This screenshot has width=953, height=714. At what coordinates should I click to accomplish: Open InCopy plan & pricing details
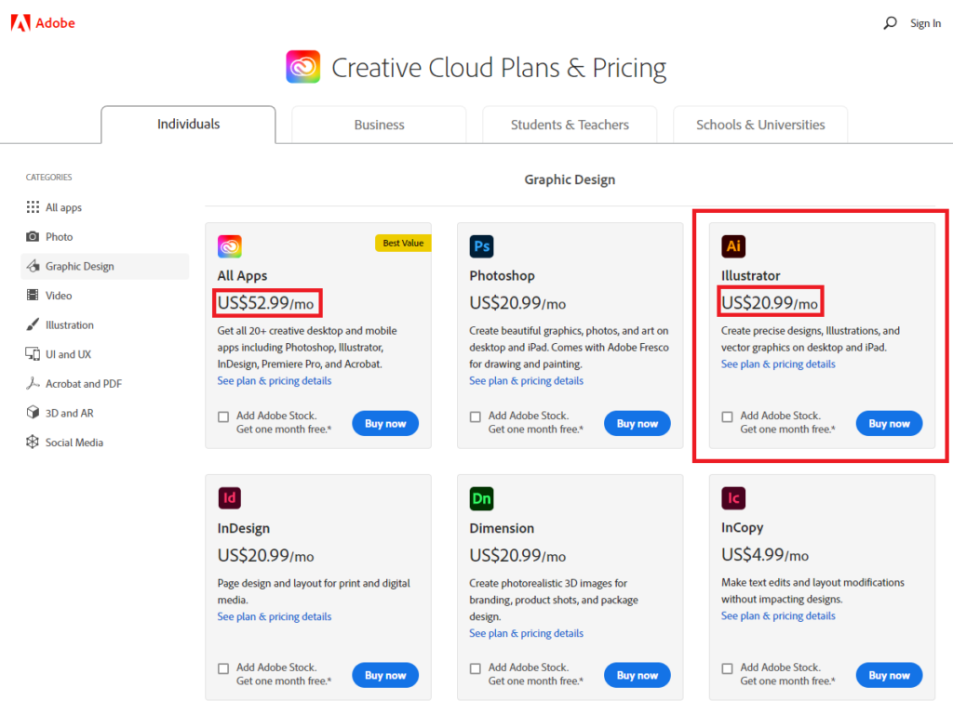click(x=778, y=615)
